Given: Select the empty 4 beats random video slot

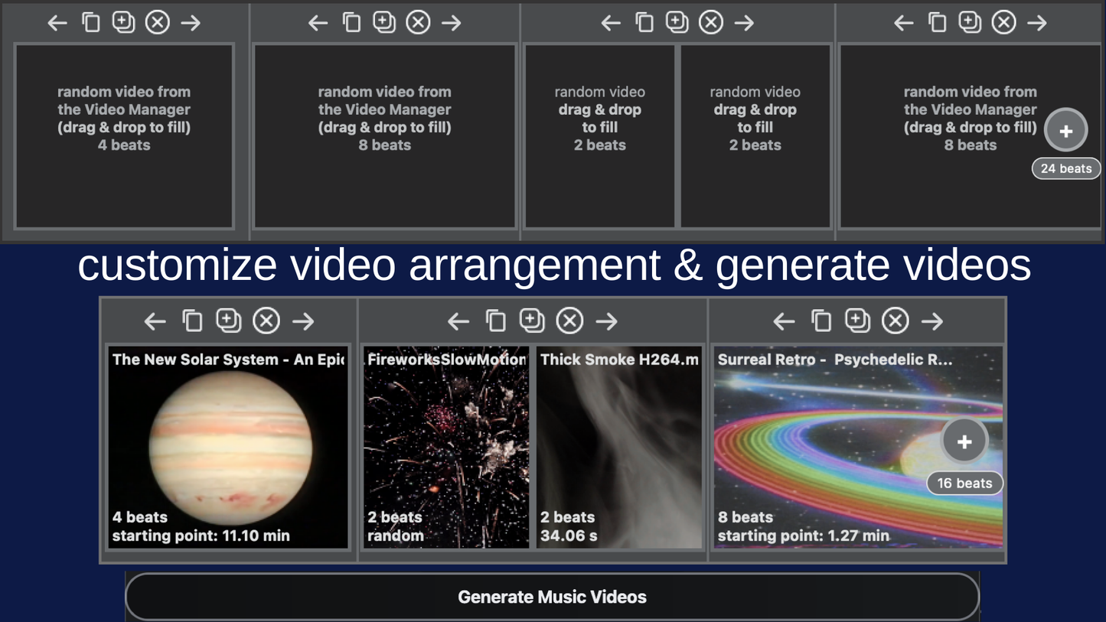Looking at the screenshot, I should pyautogui.click(x=124, y=136).
